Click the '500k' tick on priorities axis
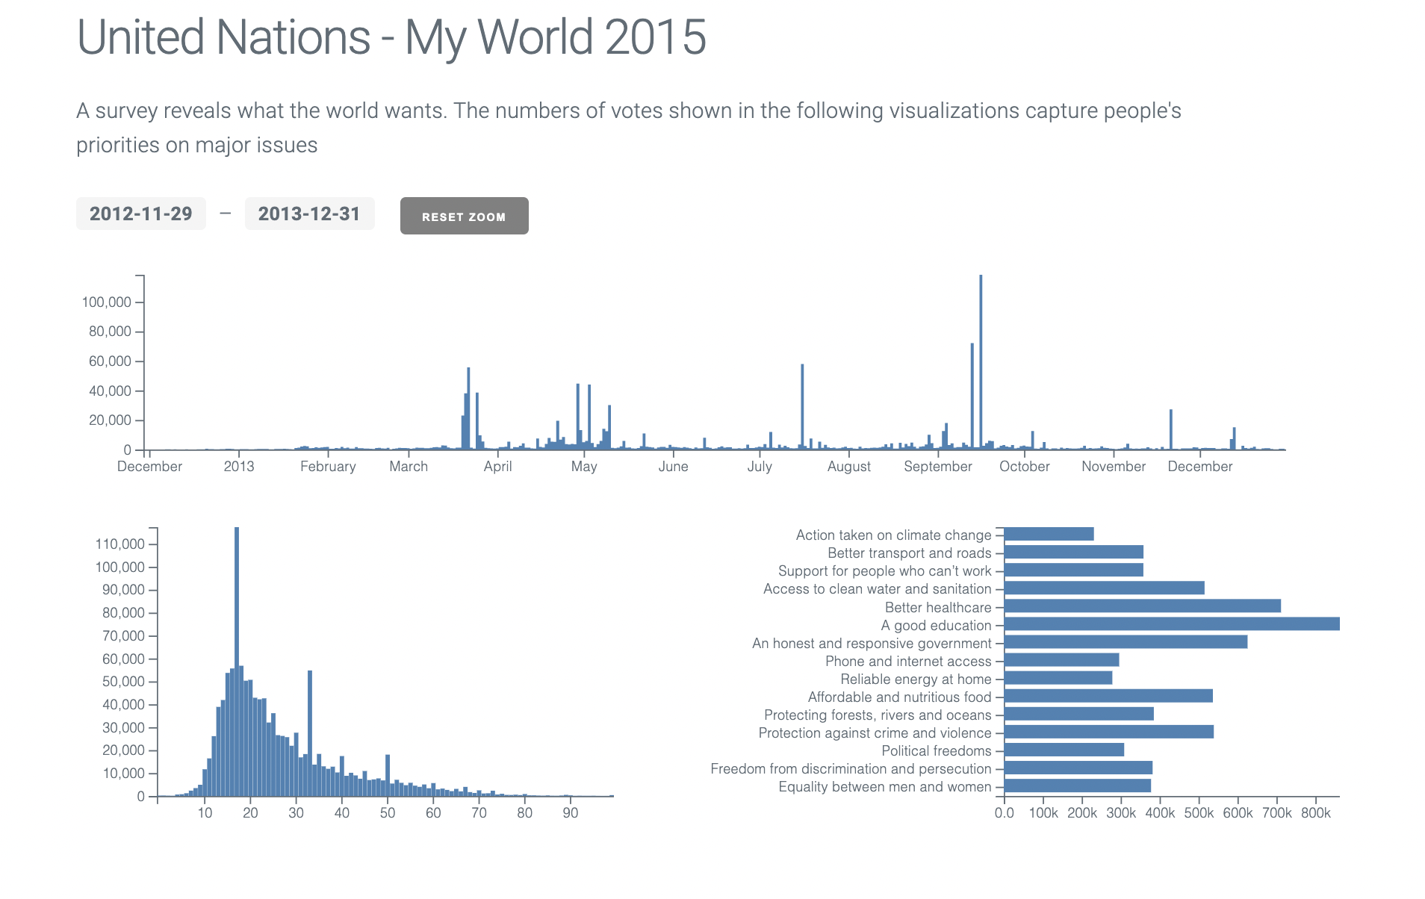 [x=1199, y=812]
